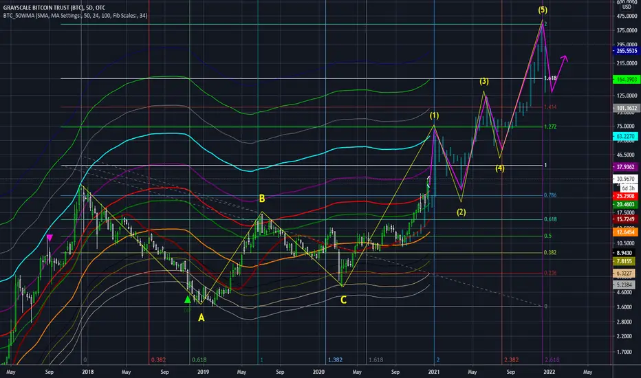Click the red 0.382 Fib time zone label
Viewport: 641px width, 378px height.
point(158,360)
